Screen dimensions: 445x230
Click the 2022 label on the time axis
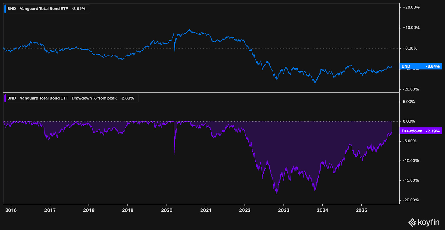[x=245, y=210]
